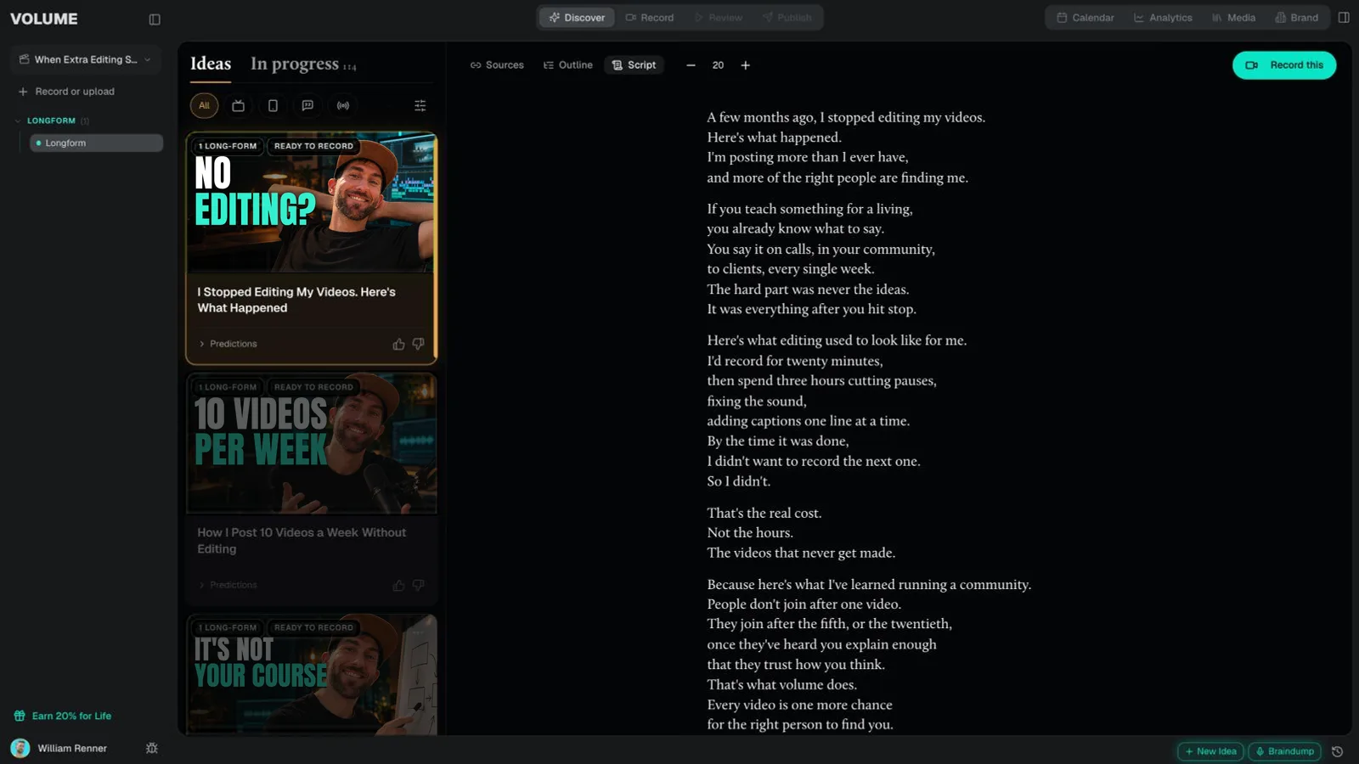The height and width of the screenshot is (764, 1359).
Task: Click title 'How I Post 10 Videos a Week Without Editing'
Action: [302, 541]
